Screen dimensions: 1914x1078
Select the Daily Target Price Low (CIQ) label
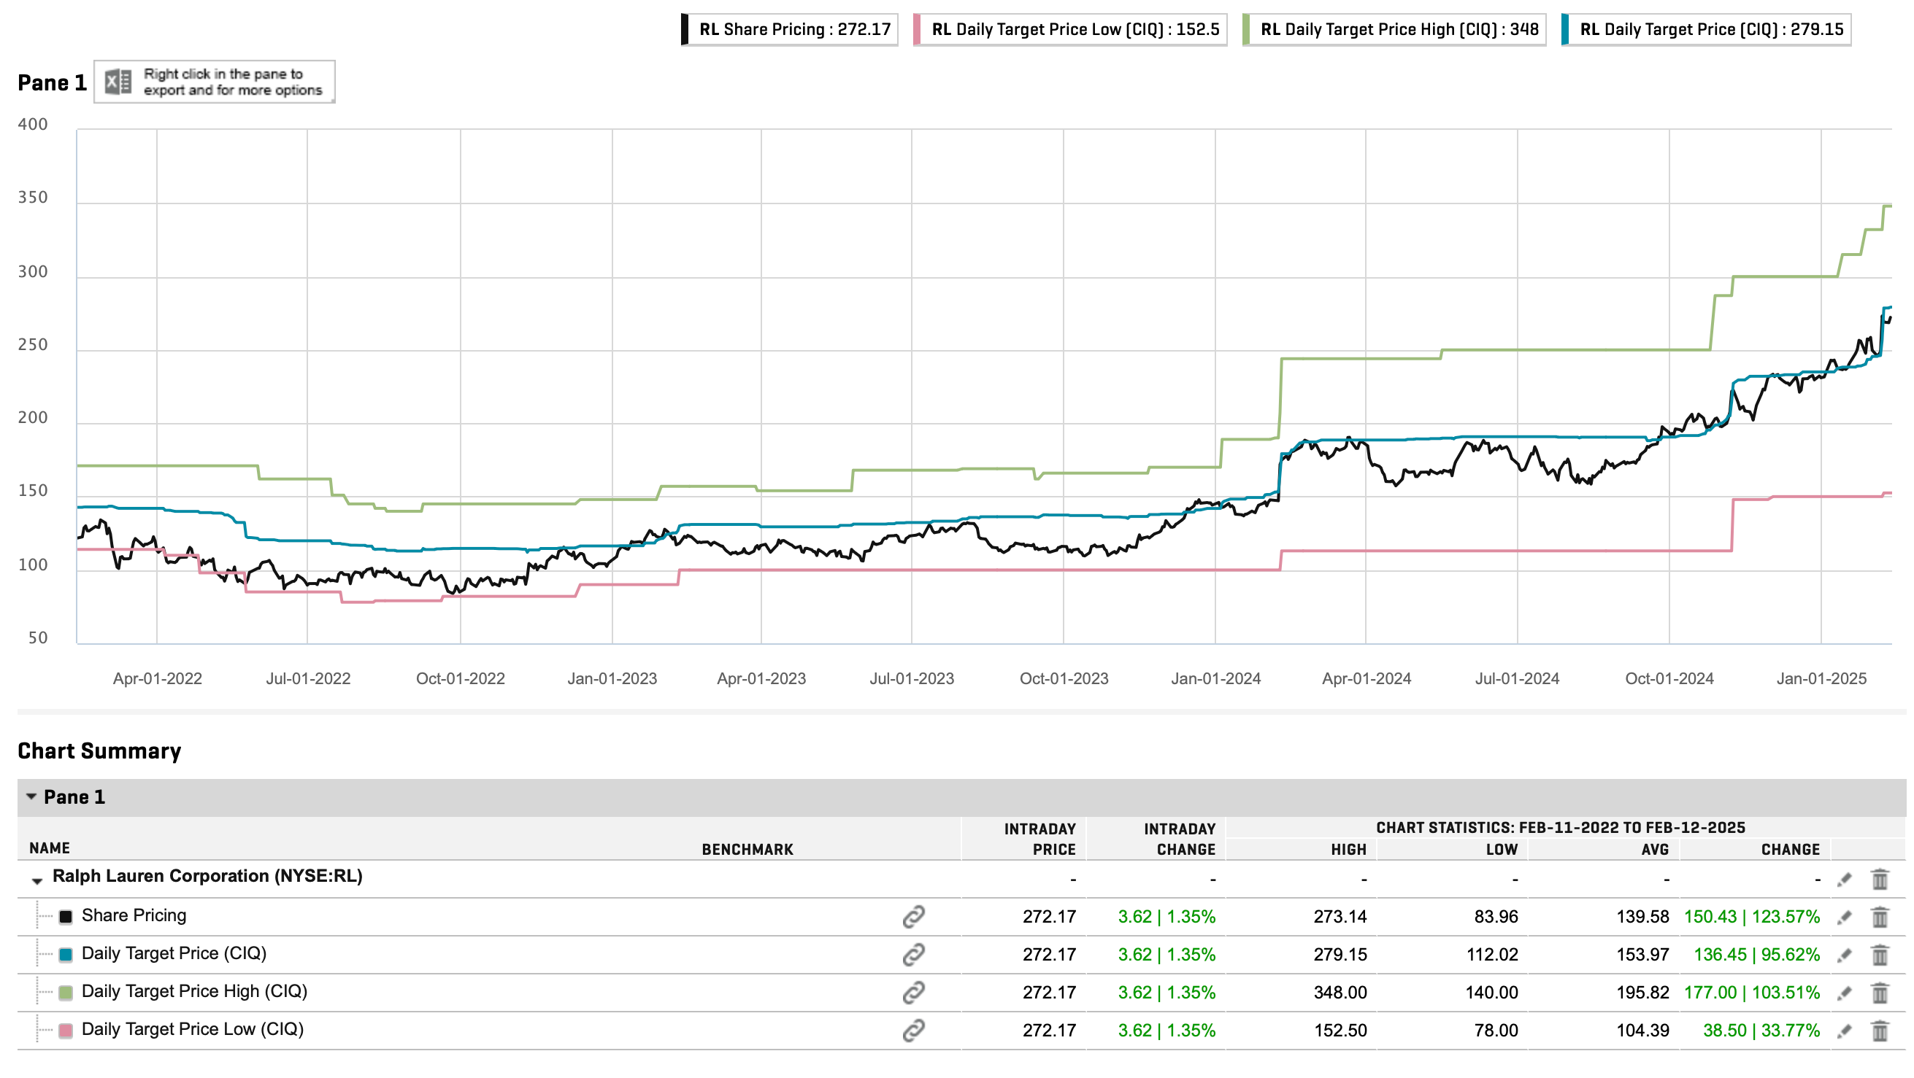coord(193,1029)
